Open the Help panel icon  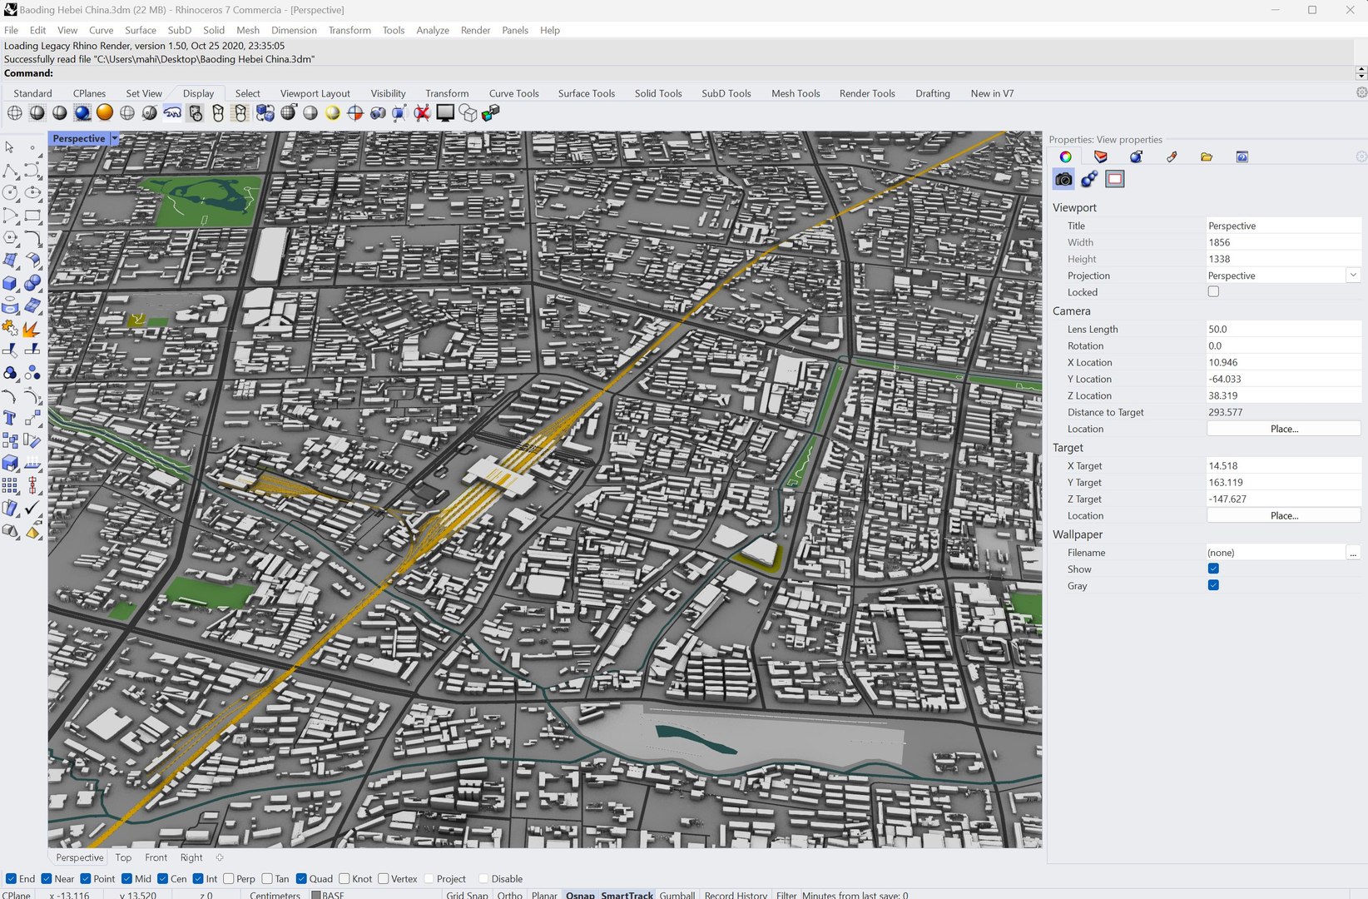point(1242,156)
